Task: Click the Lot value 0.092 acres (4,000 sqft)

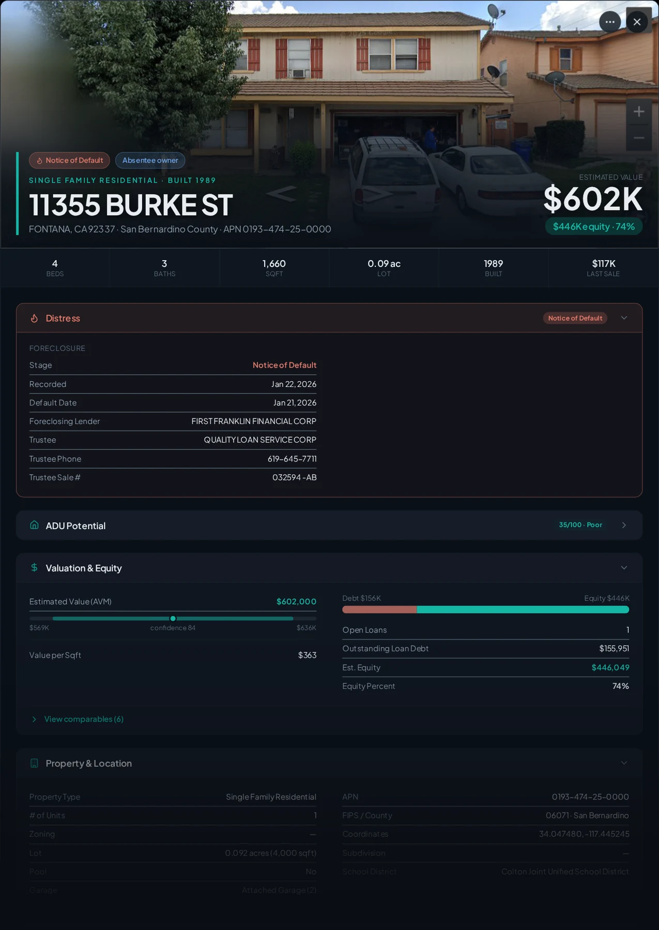Action: click(271, 853)
